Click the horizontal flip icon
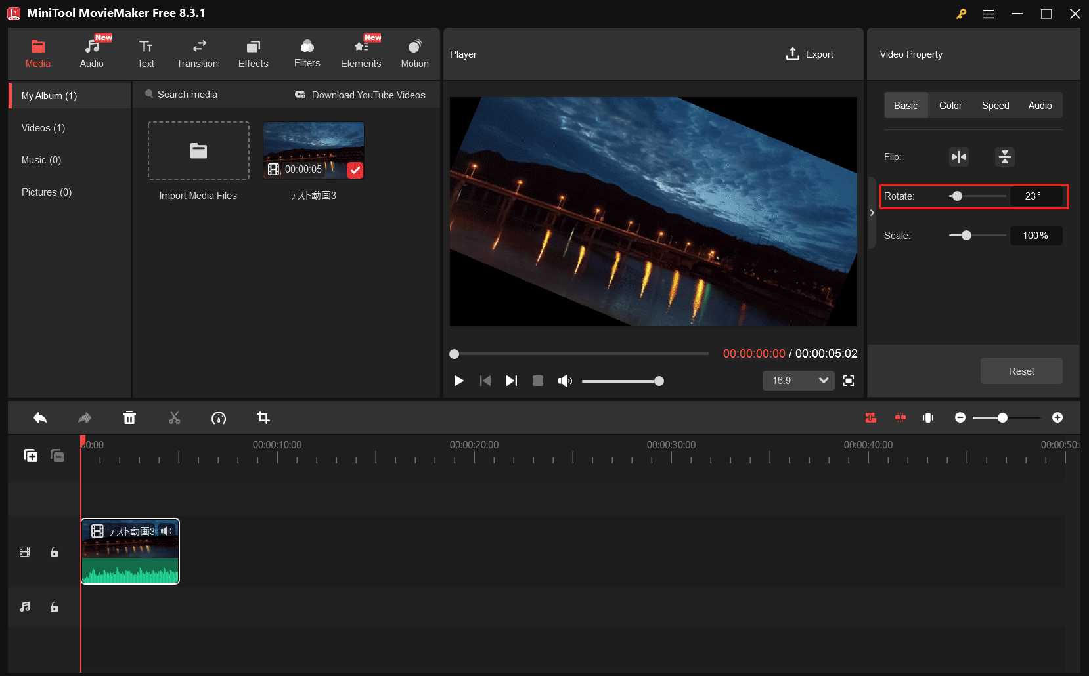This screenshot has height=676, width=1089. click(x=959, y=157)
